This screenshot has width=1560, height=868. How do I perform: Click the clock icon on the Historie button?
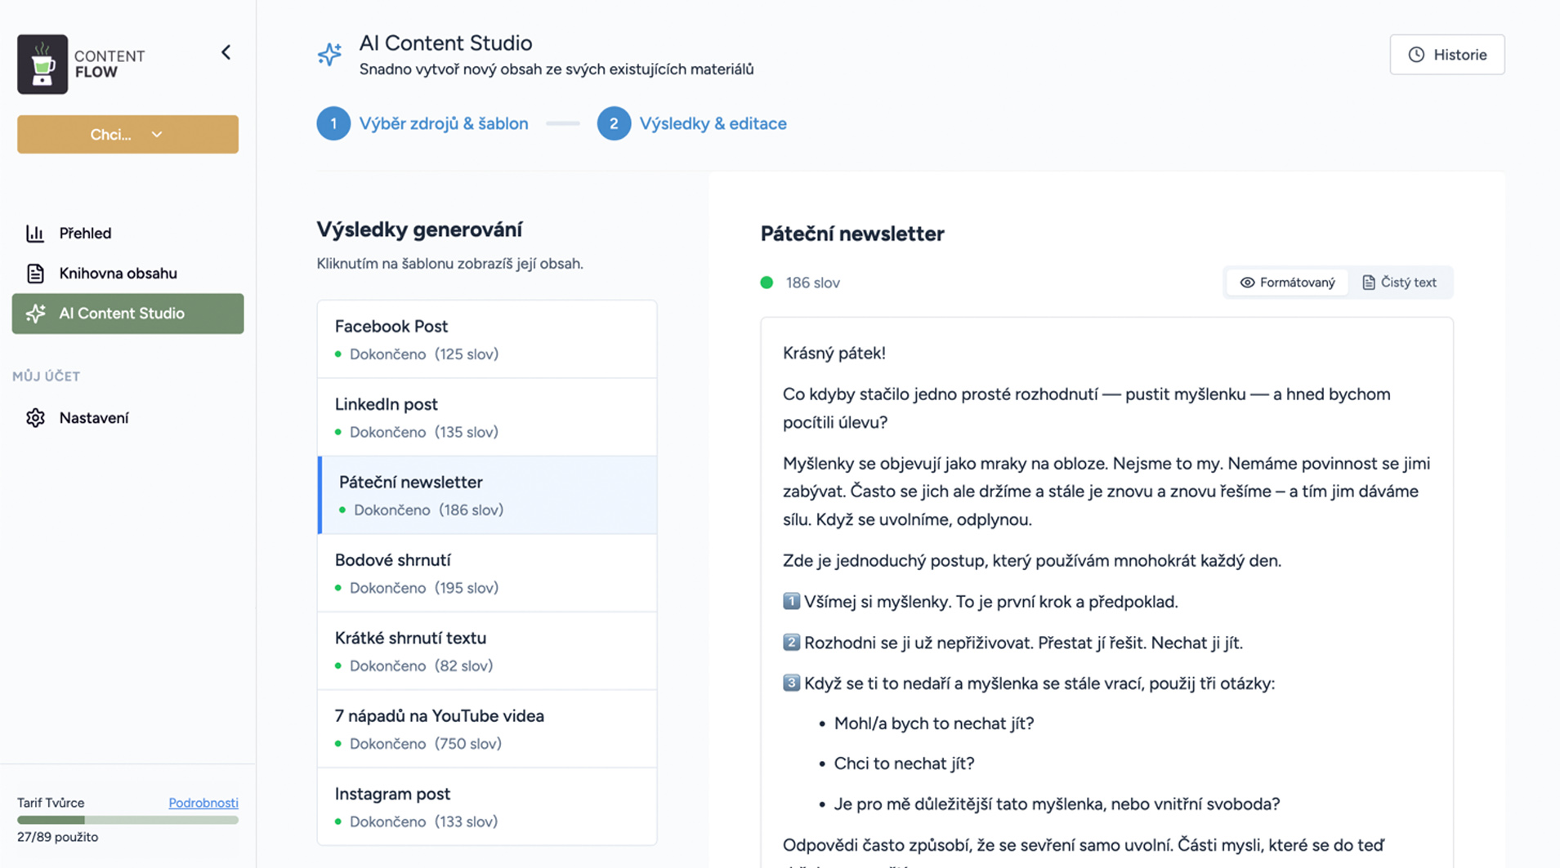(1415, 54)
